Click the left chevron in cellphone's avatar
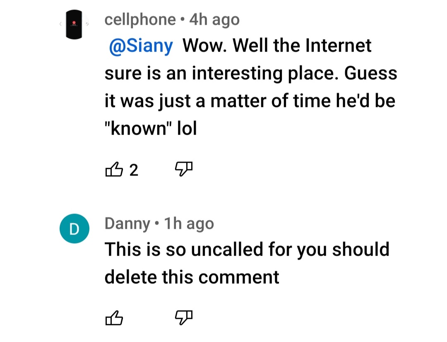The image size is (447, 342). (x=60, y=24)
